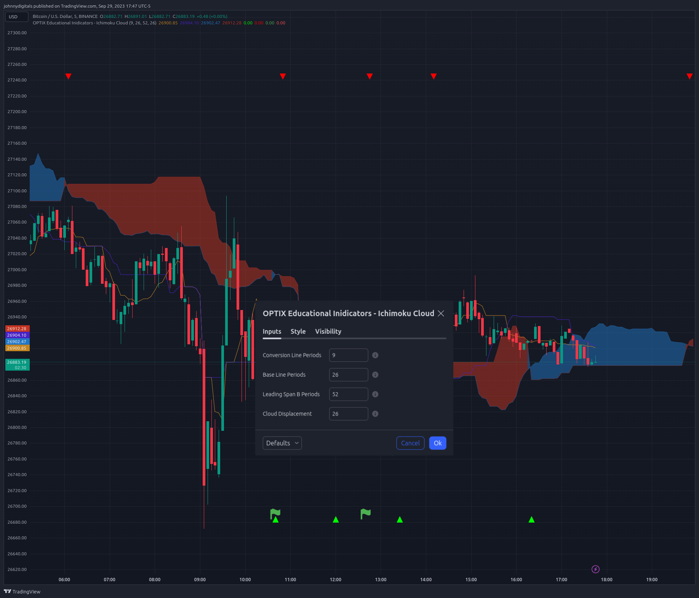Click the 26900.85 orange price label
Image resolution: width=699 pixels, height=598 pixels.
[17, 348]
